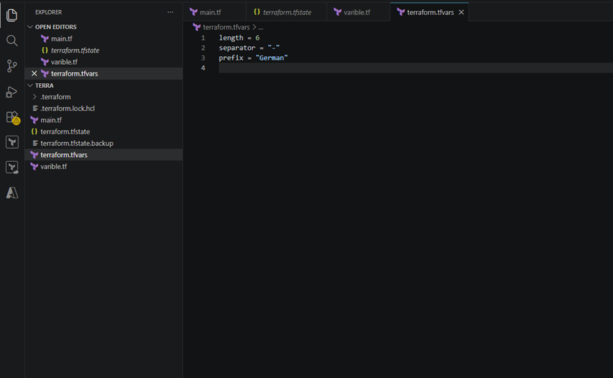Open the Azure sidebar icon
The image size is (613, 378).
click(12, 193)
